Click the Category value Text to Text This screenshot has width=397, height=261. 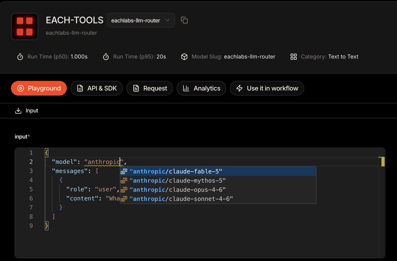[x=343, y=57]
